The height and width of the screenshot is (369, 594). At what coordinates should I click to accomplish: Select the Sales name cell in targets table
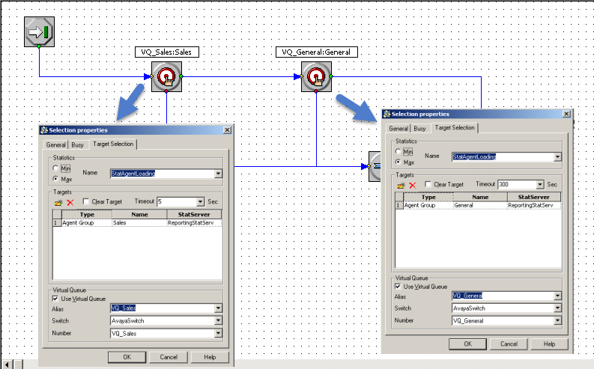click(x=139, y=223)
